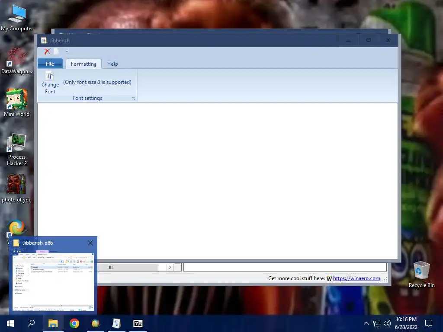Click the horizontal scrollbar right arrow in background window
Screen dimensions: 443x332
[170, 267]
